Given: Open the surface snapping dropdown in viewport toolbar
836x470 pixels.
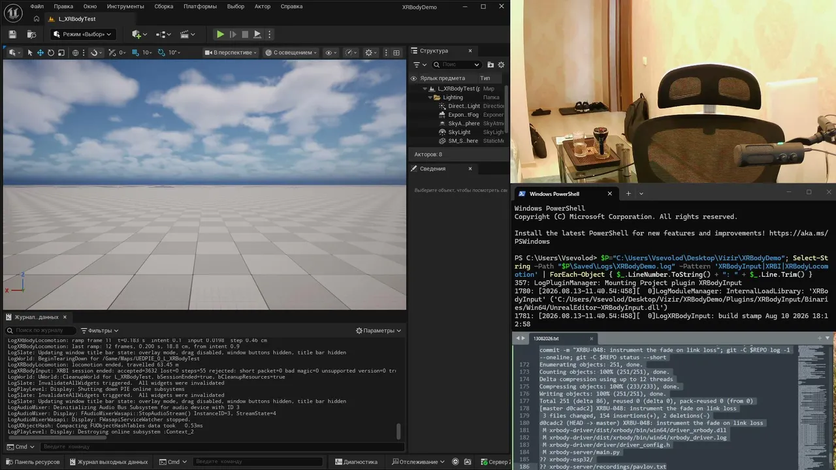Looking at the screenshot, I should coord(96,52).
